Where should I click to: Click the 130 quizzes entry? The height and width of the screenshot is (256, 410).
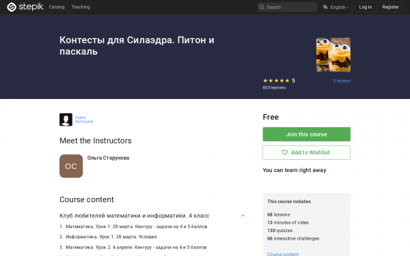pos(279,231)
